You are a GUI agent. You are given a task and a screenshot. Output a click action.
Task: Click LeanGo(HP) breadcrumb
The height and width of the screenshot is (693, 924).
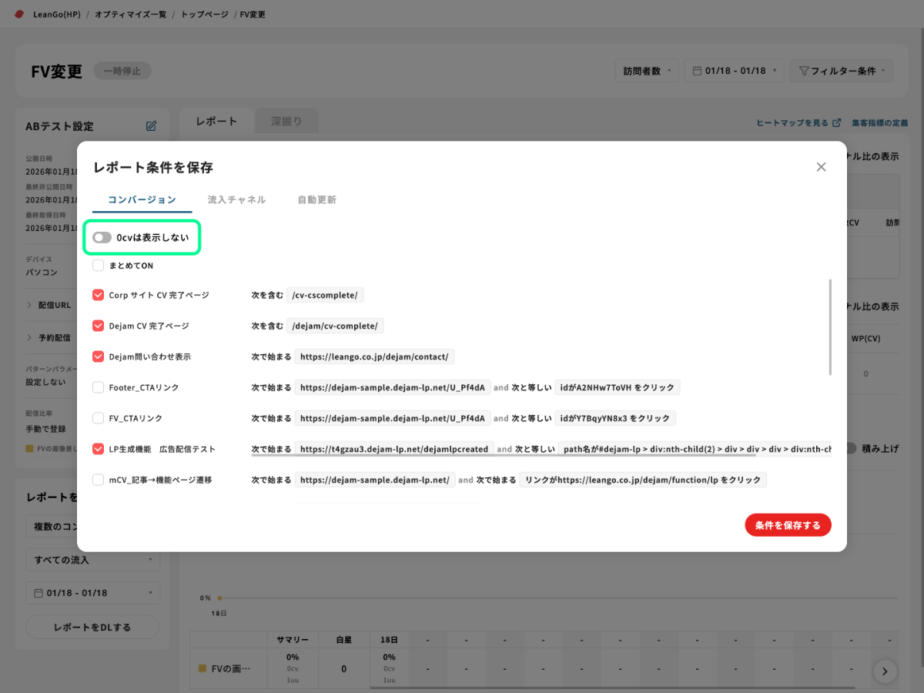pos(59,15)
